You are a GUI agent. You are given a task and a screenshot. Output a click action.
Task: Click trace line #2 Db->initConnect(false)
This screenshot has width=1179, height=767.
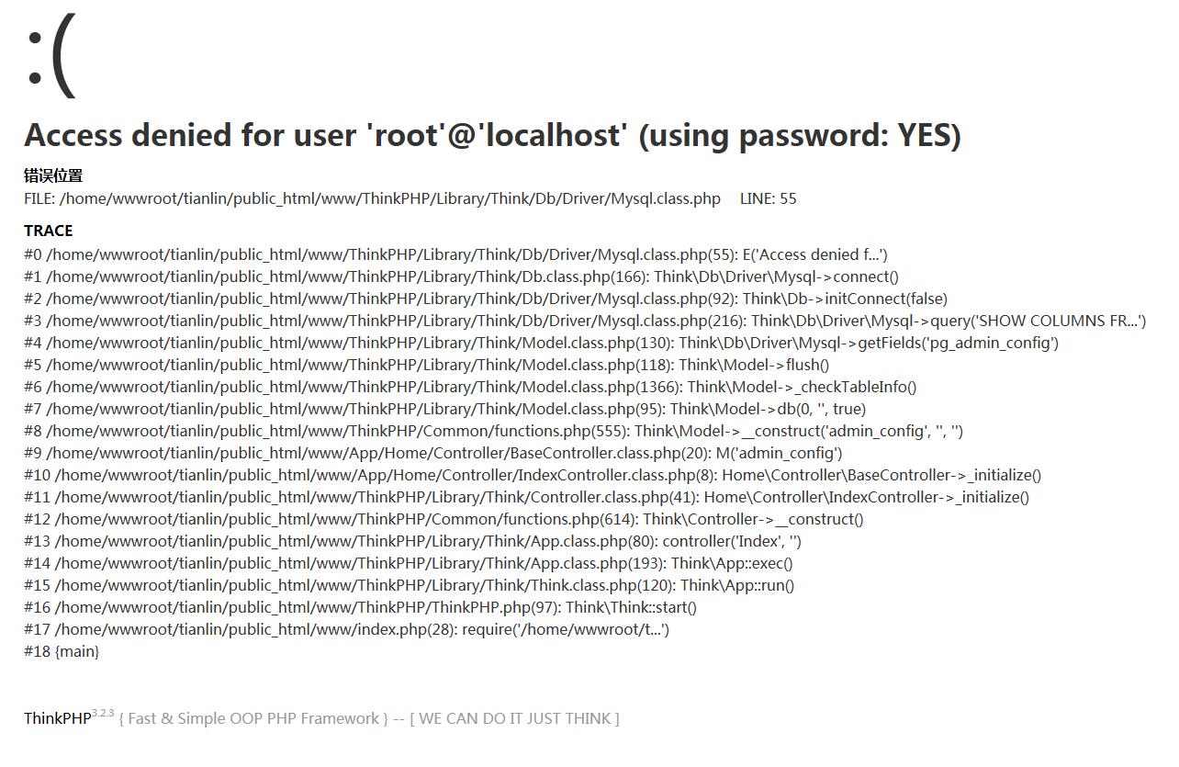486,299
